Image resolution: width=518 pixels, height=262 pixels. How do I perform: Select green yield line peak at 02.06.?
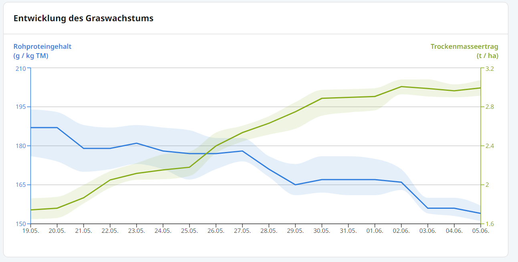pos(401,87)
